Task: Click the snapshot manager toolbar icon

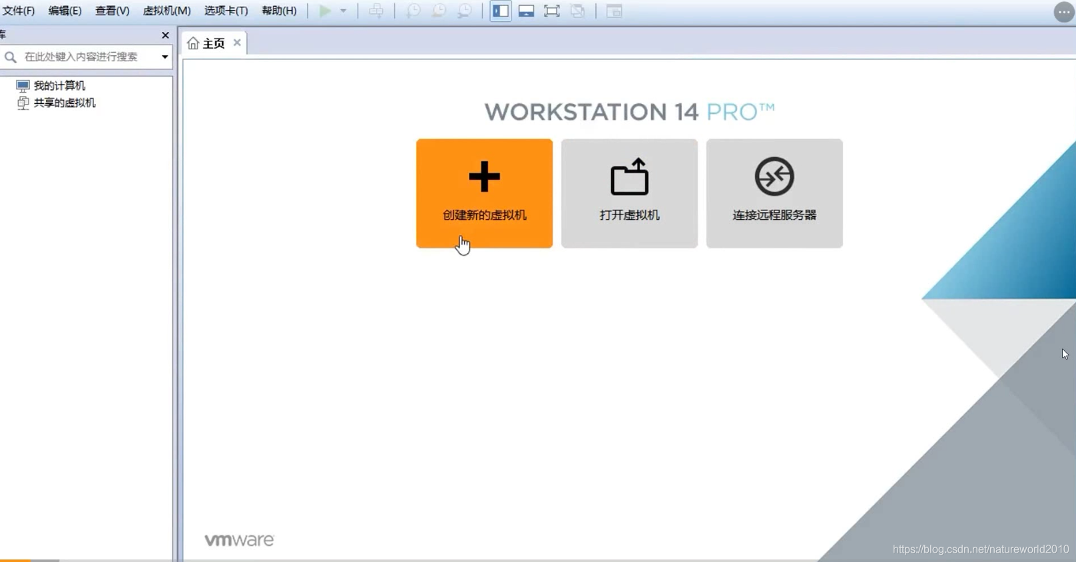Action: [x=465, y=11]
